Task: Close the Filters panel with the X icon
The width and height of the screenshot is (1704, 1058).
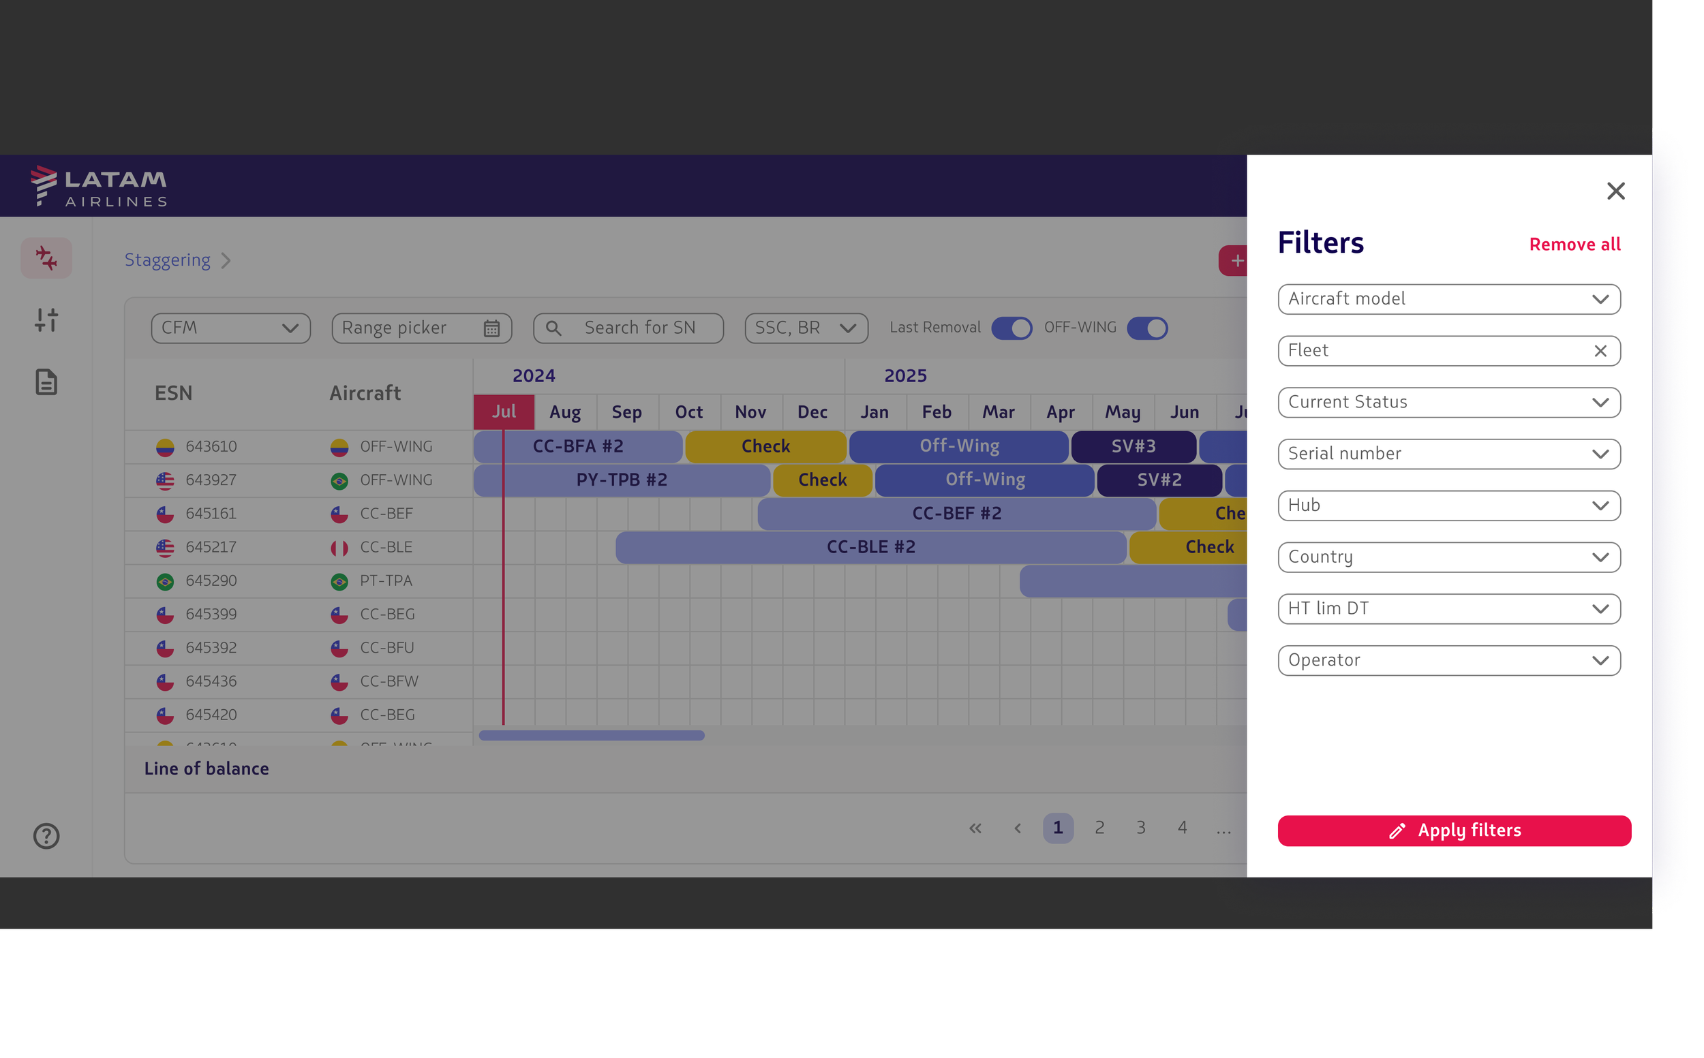Action: coord(1615,191)
